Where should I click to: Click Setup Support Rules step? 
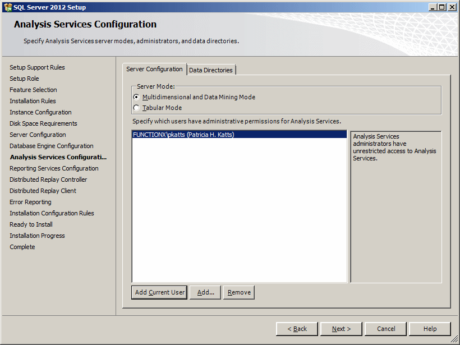(x=37, y=67)
